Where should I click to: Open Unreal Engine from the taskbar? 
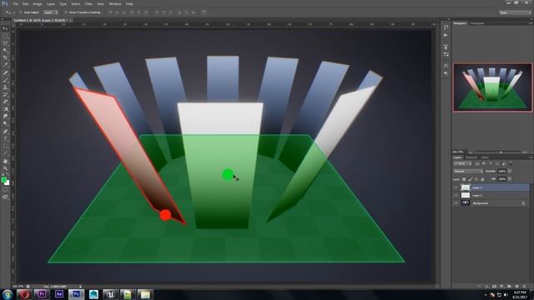[110, 294]
